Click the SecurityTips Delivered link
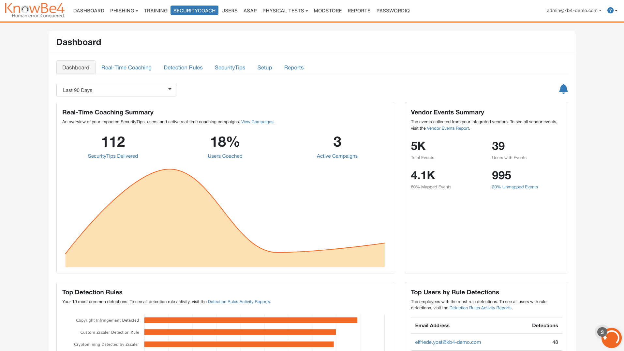624x351 pixels. pyautogui.click(x=112, y=156)
